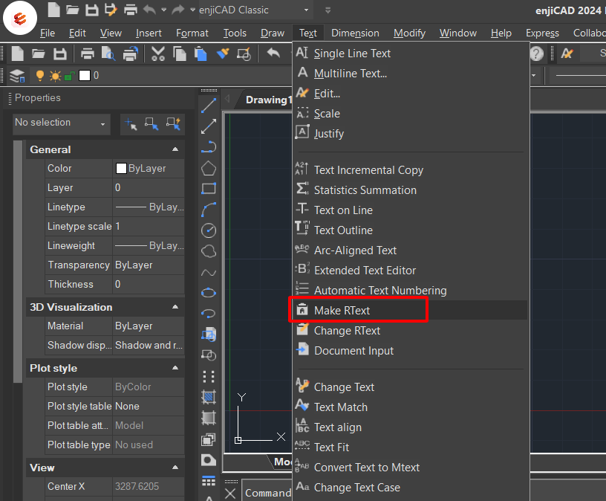Select the Polyline tool
The image size is (606, 501).
click(x=209, y=147)
